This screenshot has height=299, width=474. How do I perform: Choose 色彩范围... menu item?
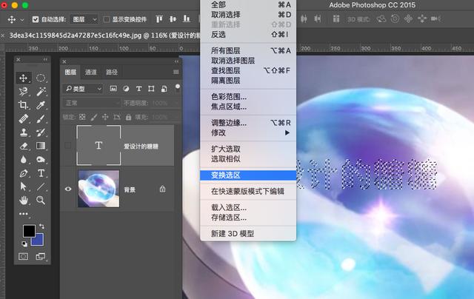[248, 97]
